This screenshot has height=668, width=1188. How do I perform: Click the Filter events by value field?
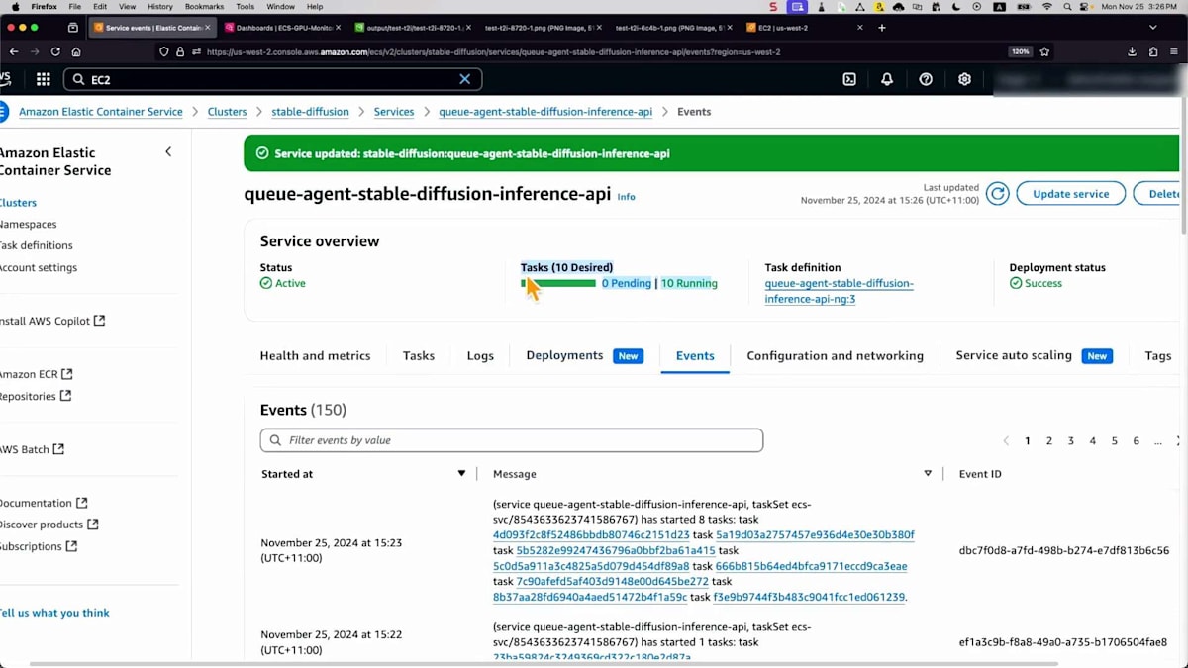coord(512,440)
